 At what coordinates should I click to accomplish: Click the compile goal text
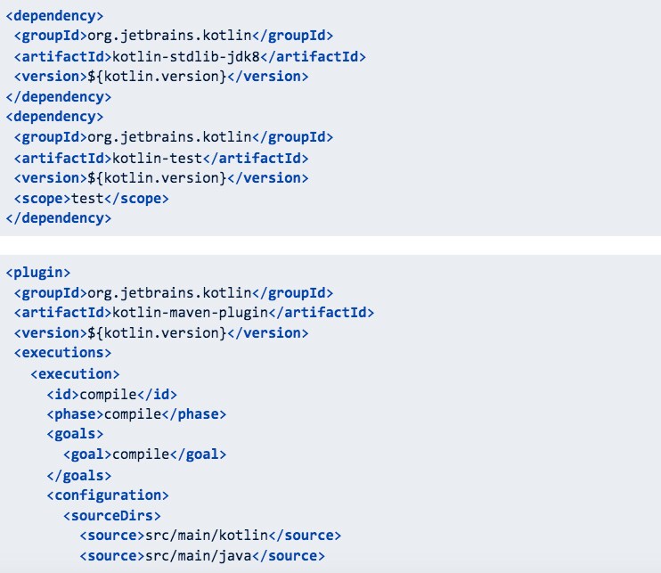(141, 454)
